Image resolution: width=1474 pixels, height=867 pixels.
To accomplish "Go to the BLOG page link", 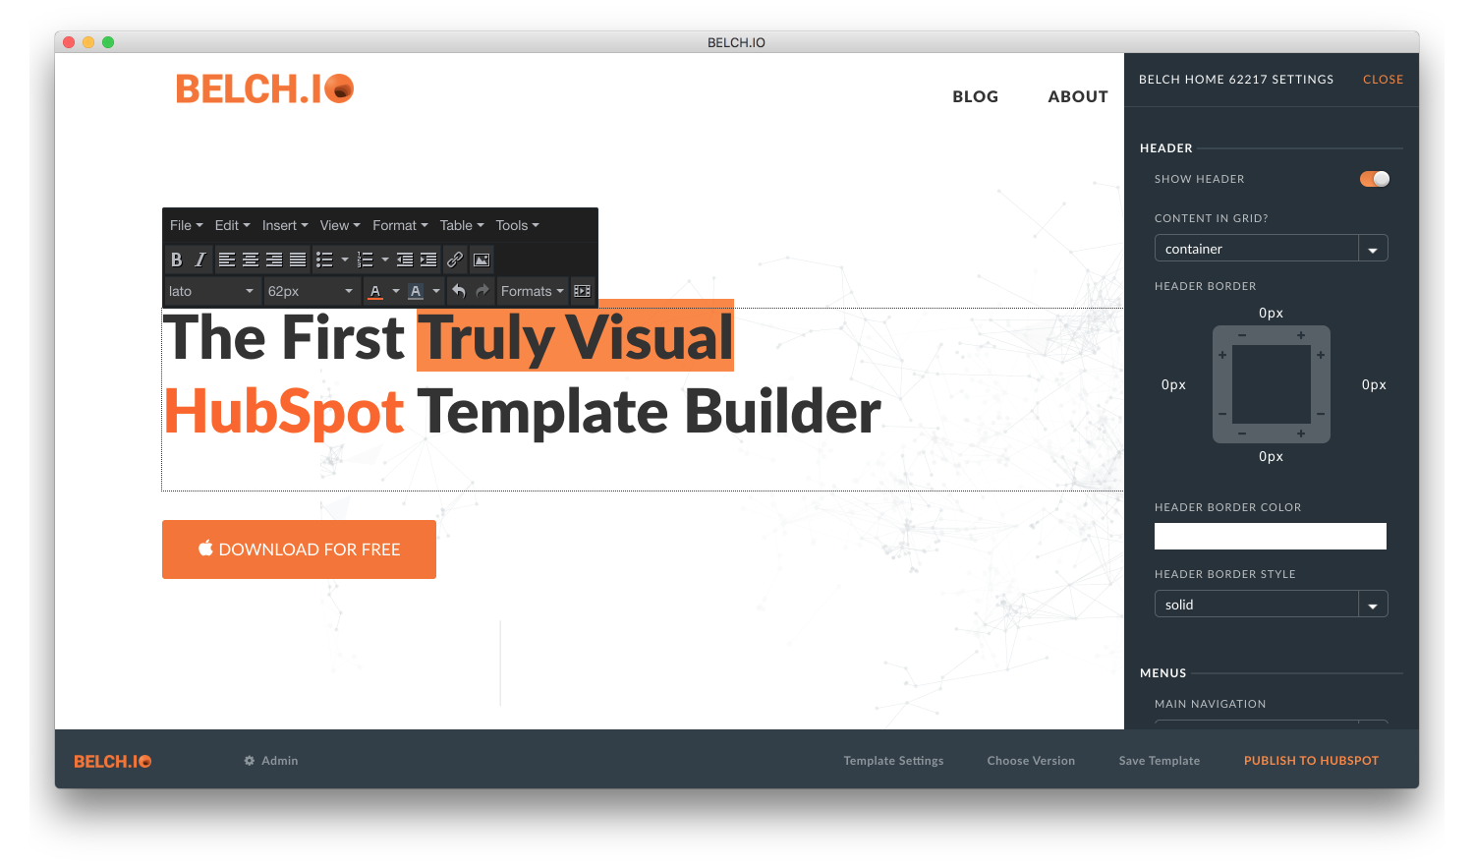I will click(976, 96).
